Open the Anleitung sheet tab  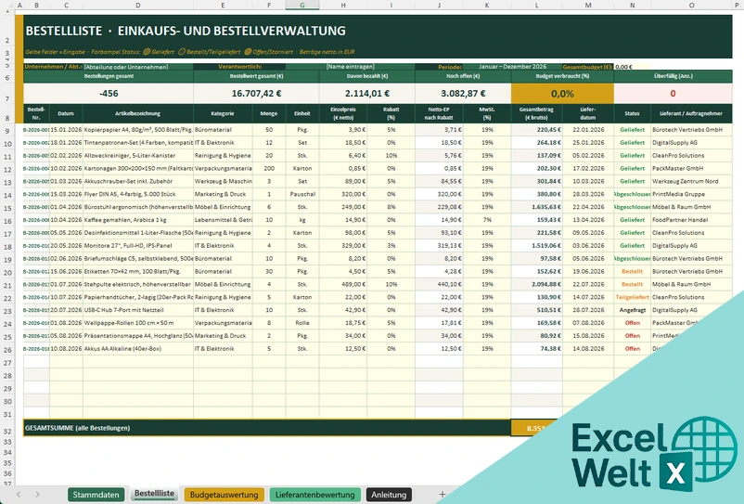click(x=389, y=495)
